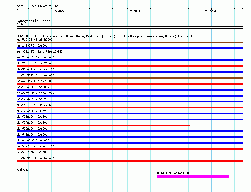Open variant label esv3891415 (Suktitipat2014)
This screenshot has width=251, height=192.
[40, 51]
